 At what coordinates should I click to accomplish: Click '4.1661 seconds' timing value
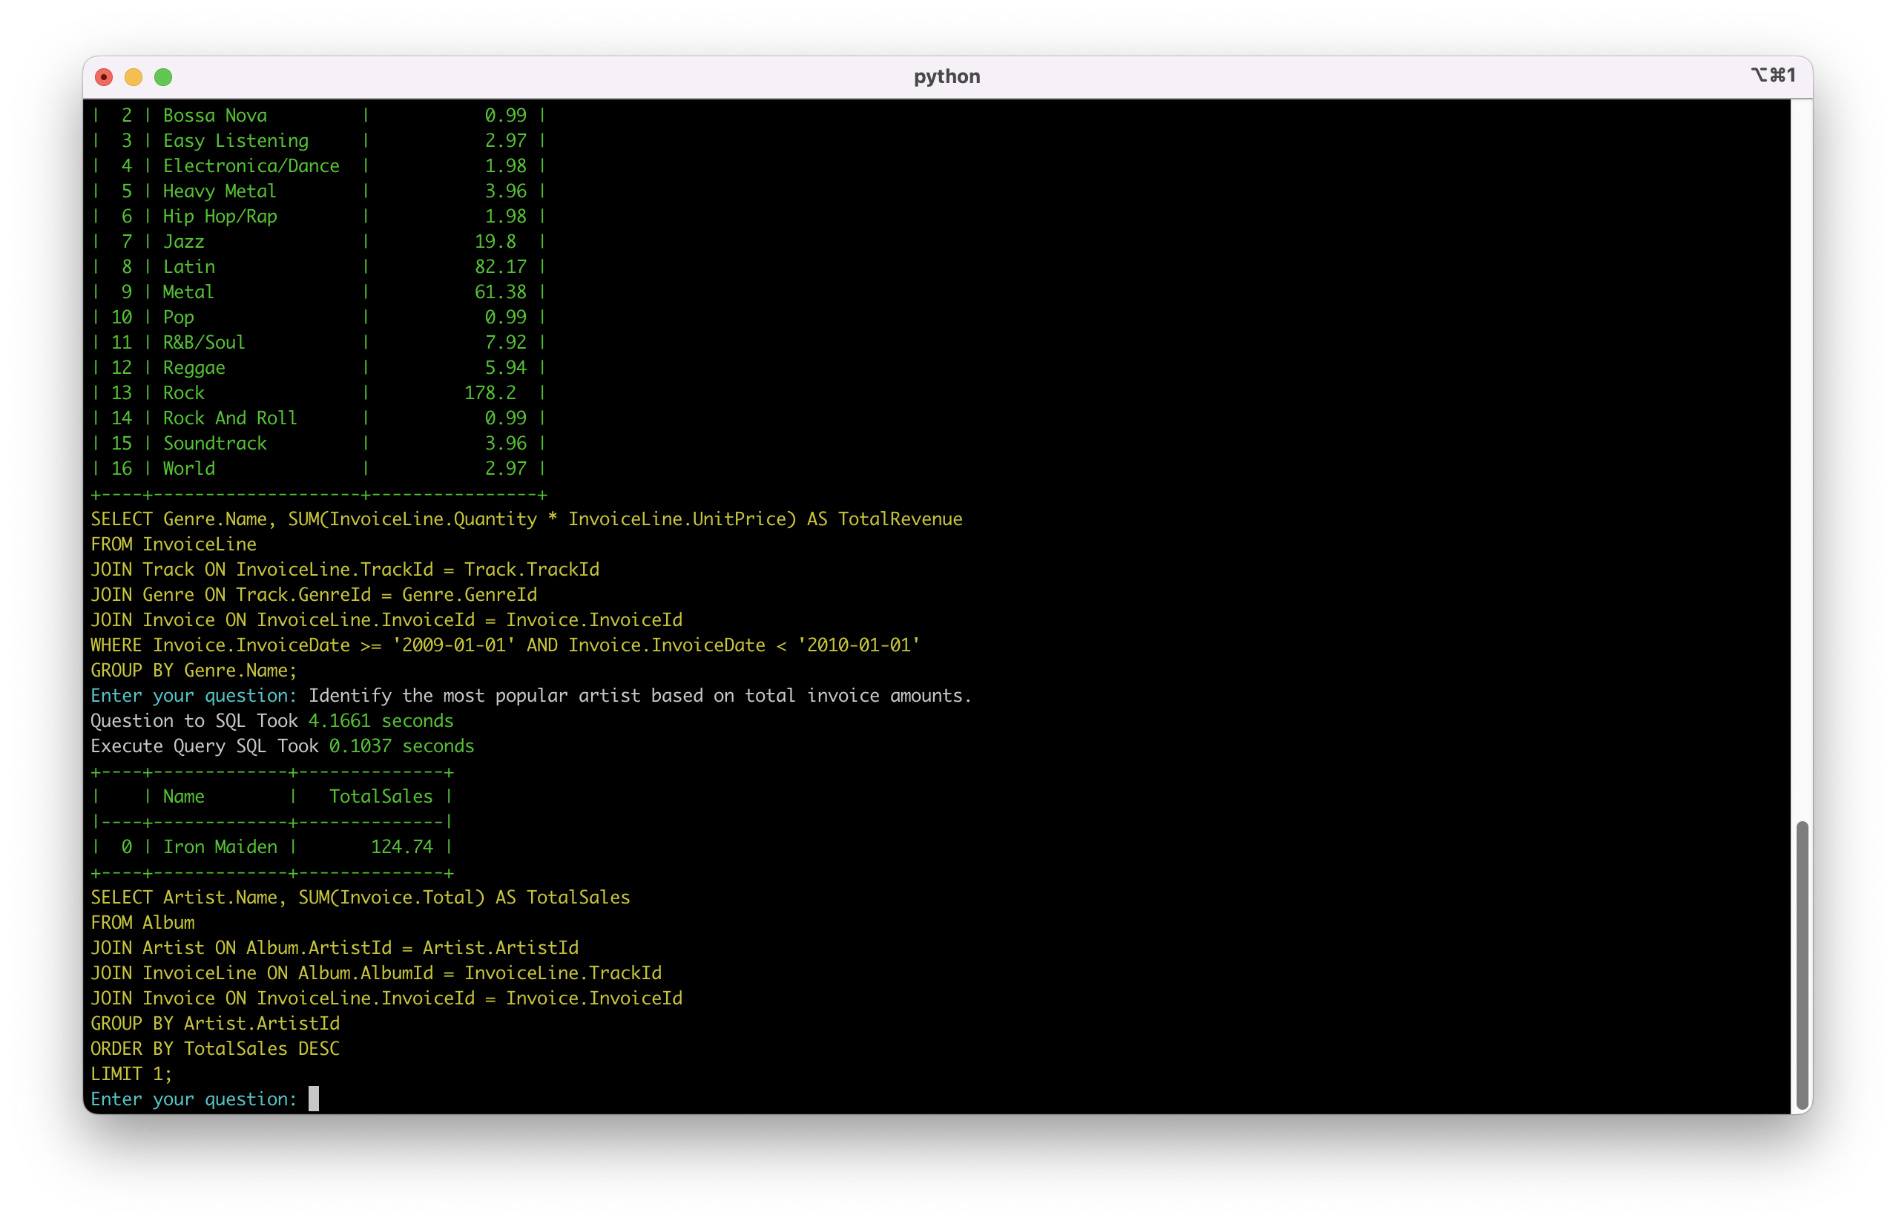tap(381, 721)
